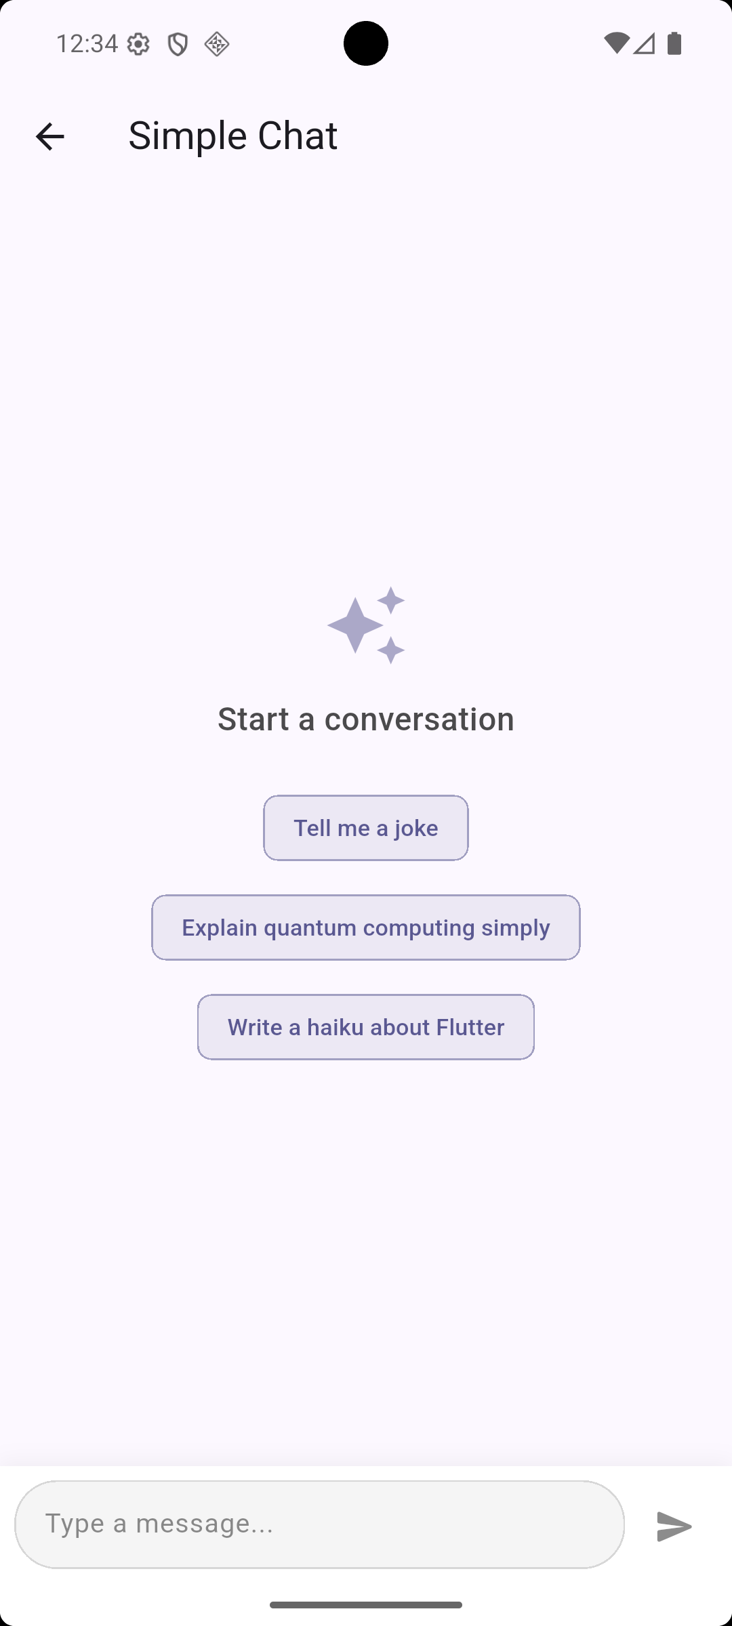Select the Tell me a joke suggestion
The image size is (732, 1626).
pyautogui.click(x=365, y=827)
